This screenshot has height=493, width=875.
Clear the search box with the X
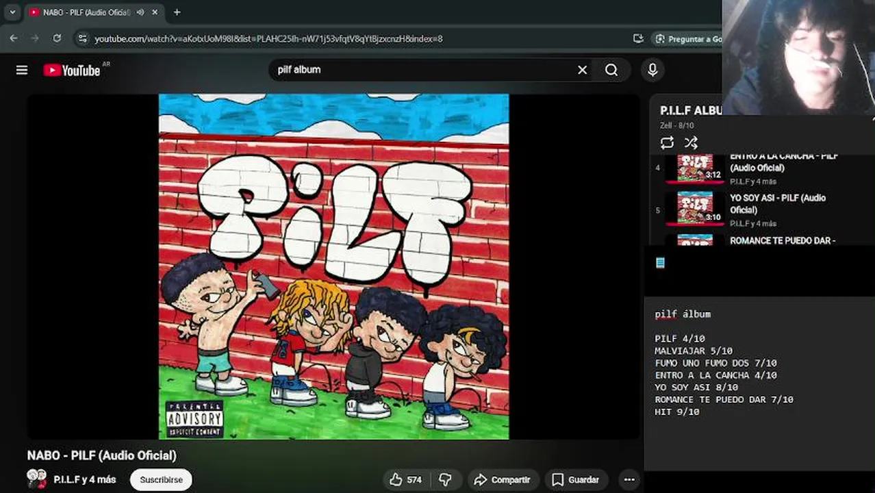click(582, 70)
